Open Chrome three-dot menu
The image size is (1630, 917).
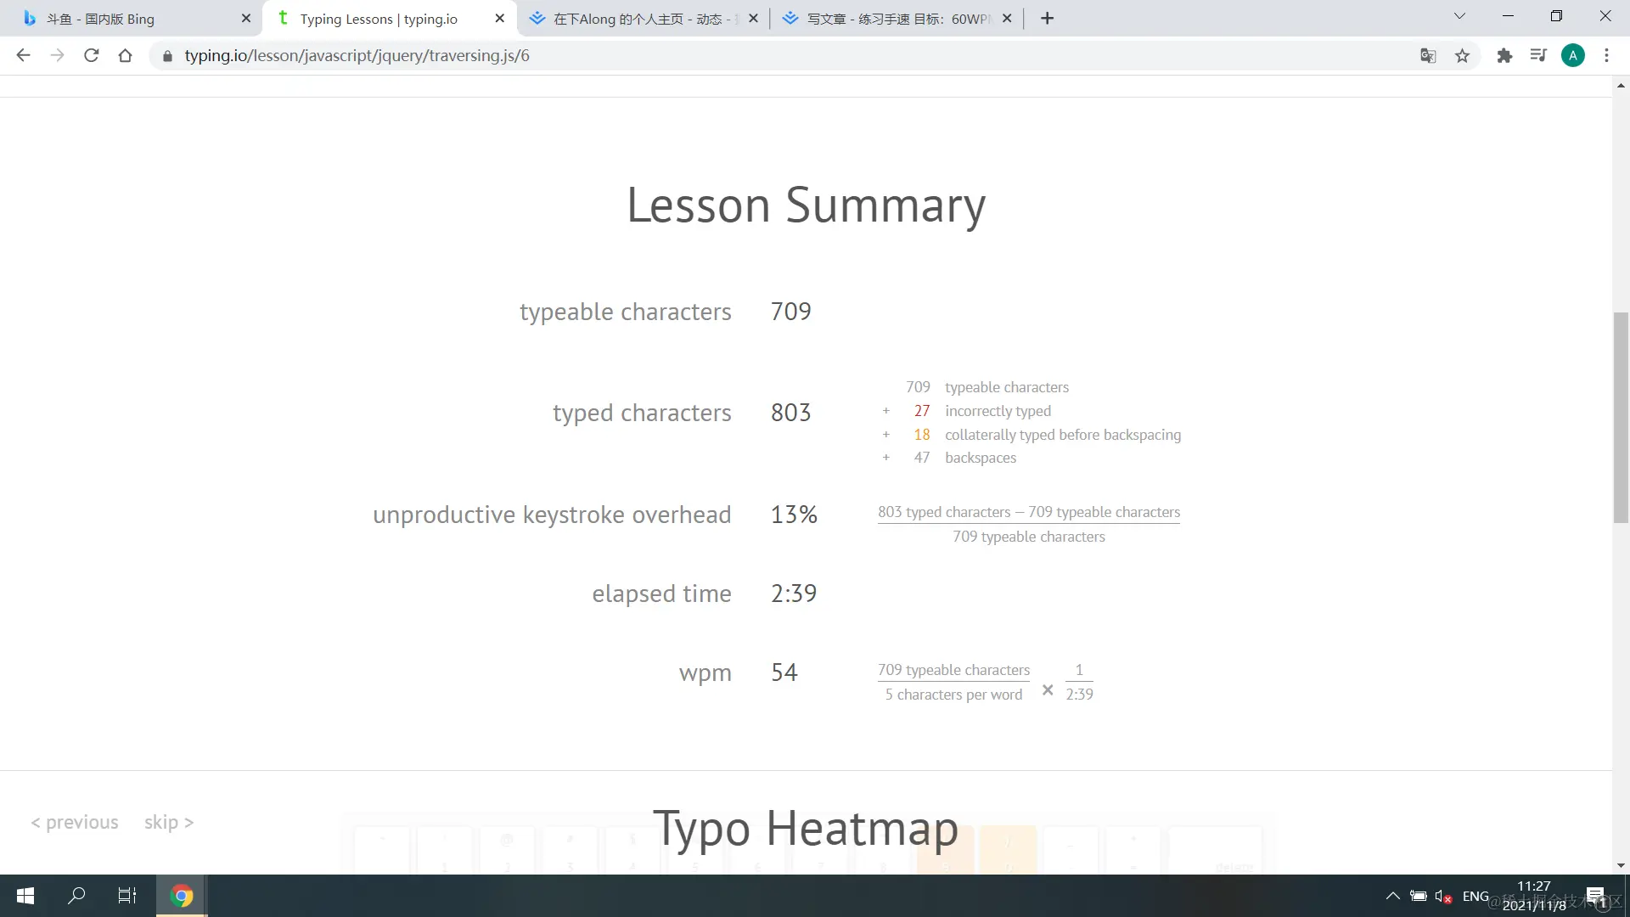point(1606,55)
